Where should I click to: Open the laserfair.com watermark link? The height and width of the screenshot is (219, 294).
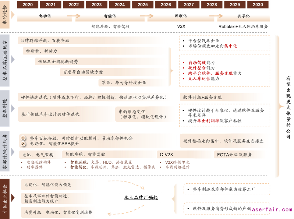click(x=270, y=210)
